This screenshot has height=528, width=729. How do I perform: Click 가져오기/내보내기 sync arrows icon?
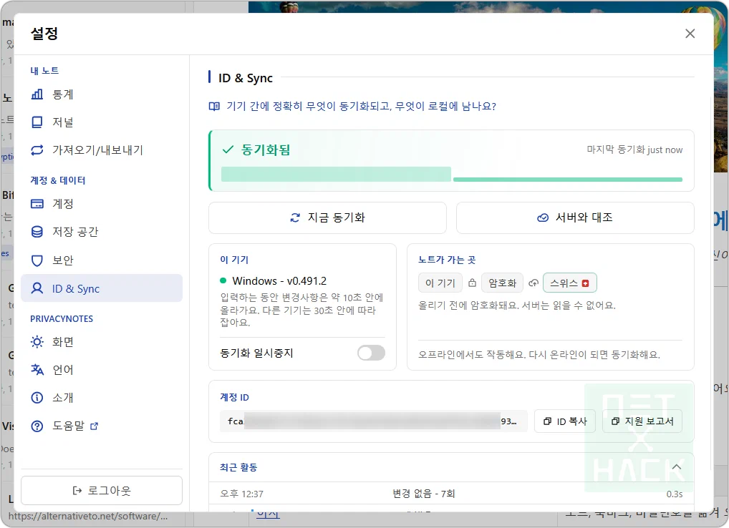[37, 150]
